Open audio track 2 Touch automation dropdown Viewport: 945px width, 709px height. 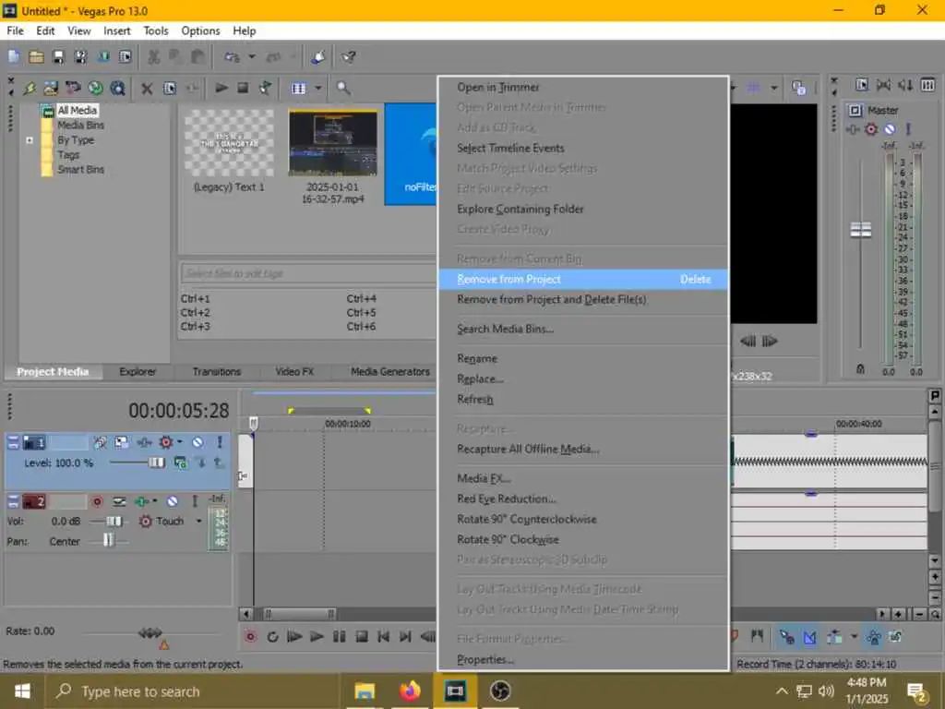(x=199, y=521)
